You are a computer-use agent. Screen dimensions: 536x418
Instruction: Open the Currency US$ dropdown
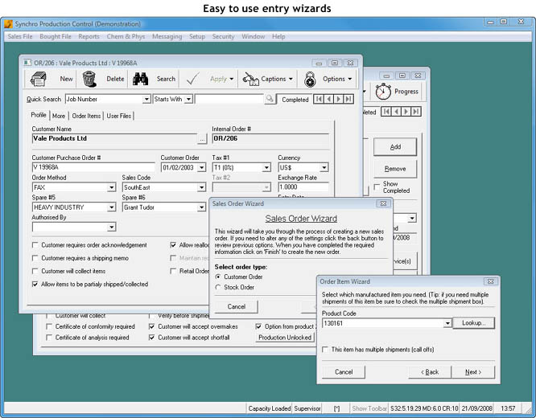click(324, 168)
